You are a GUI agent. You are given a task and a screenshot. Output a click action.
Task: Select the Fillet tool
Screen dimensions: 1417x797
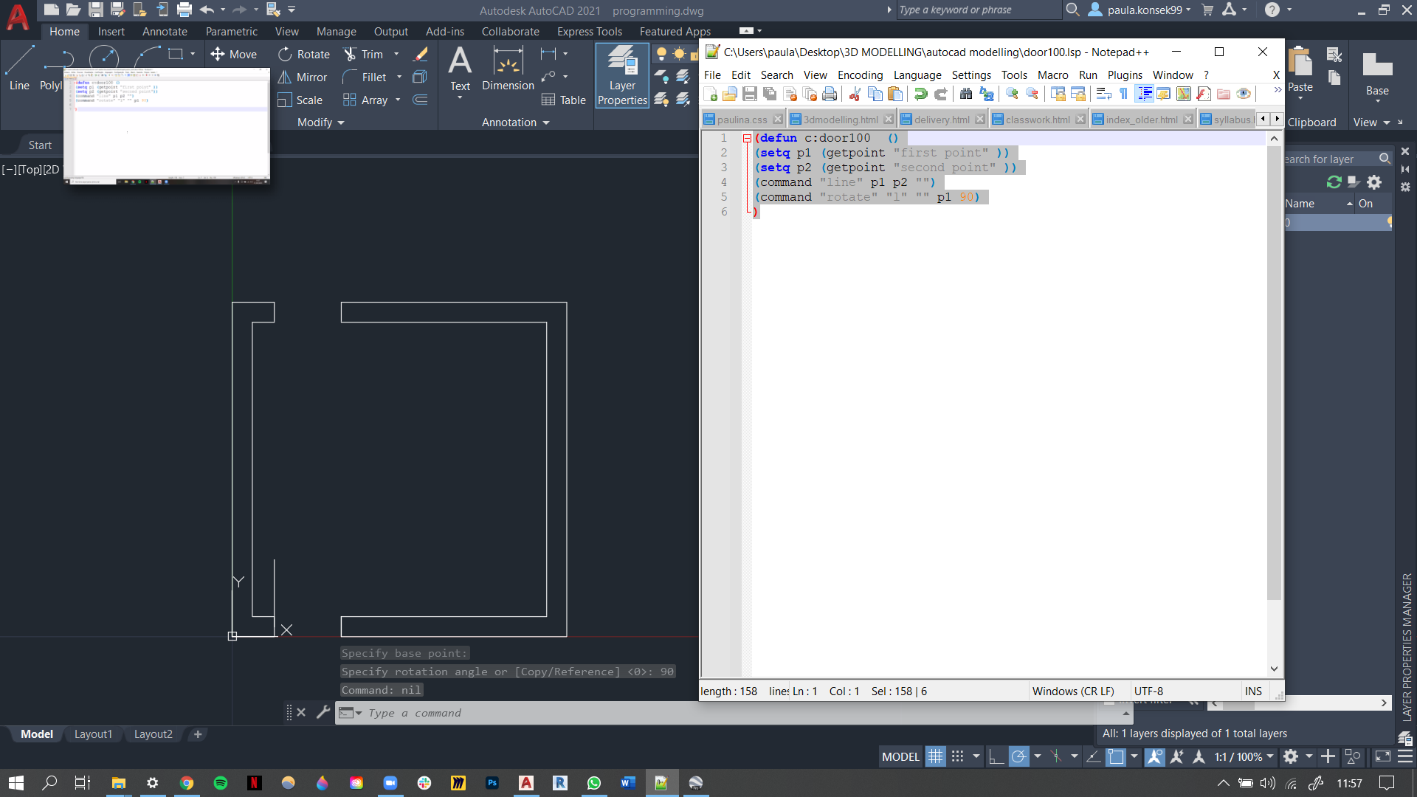pos(365,77)
